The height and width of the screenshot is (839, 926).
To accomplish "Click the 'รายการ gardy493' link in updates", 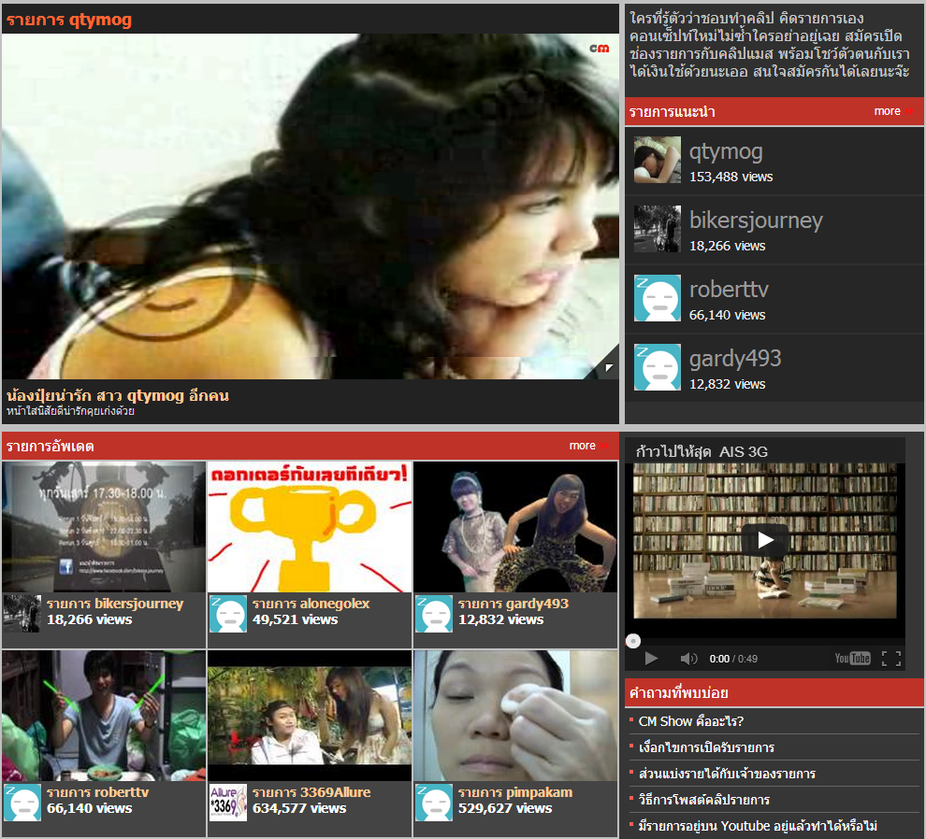I will [514, 603].
